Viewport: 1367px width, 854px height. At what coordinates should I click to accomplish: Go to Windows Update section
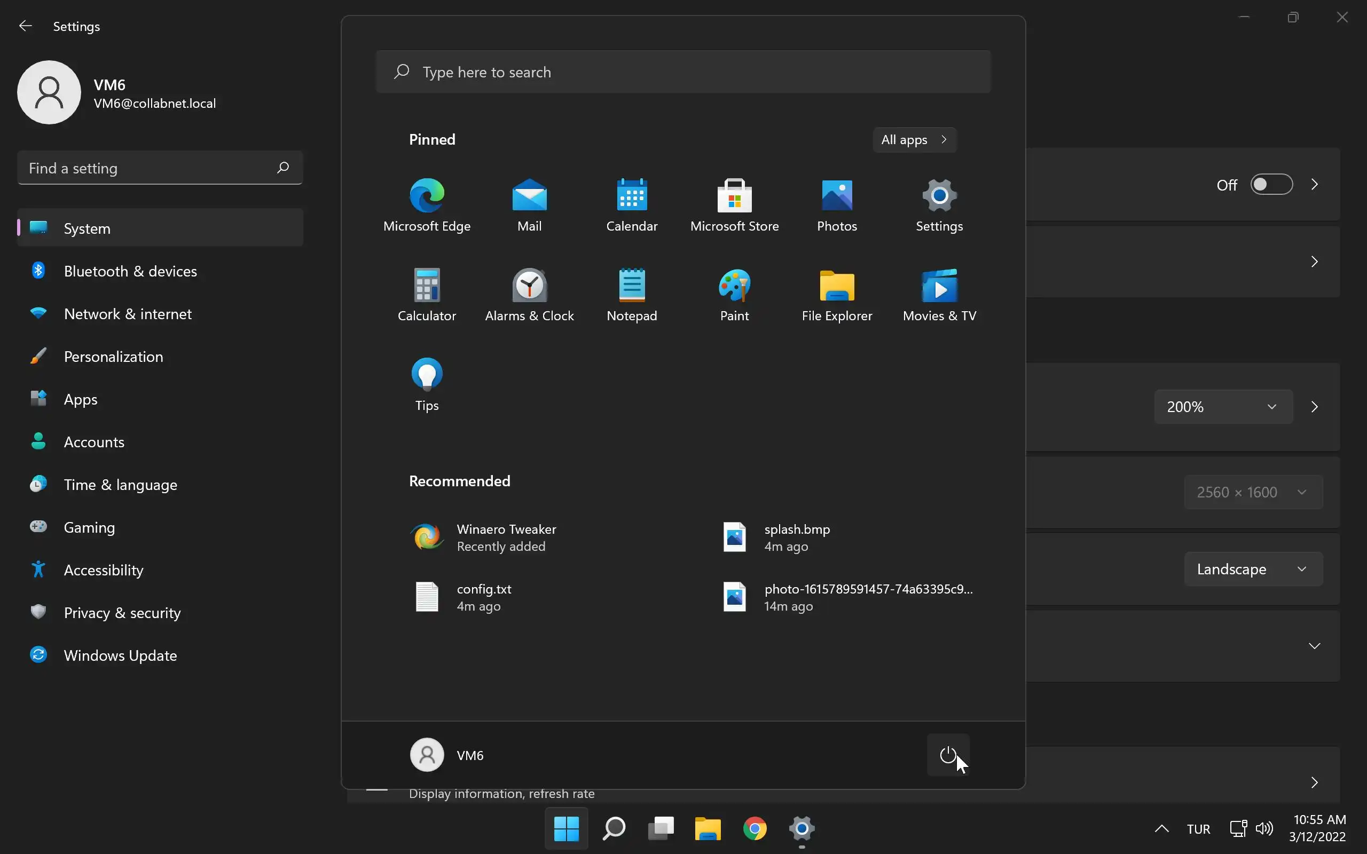click(120, 655)
